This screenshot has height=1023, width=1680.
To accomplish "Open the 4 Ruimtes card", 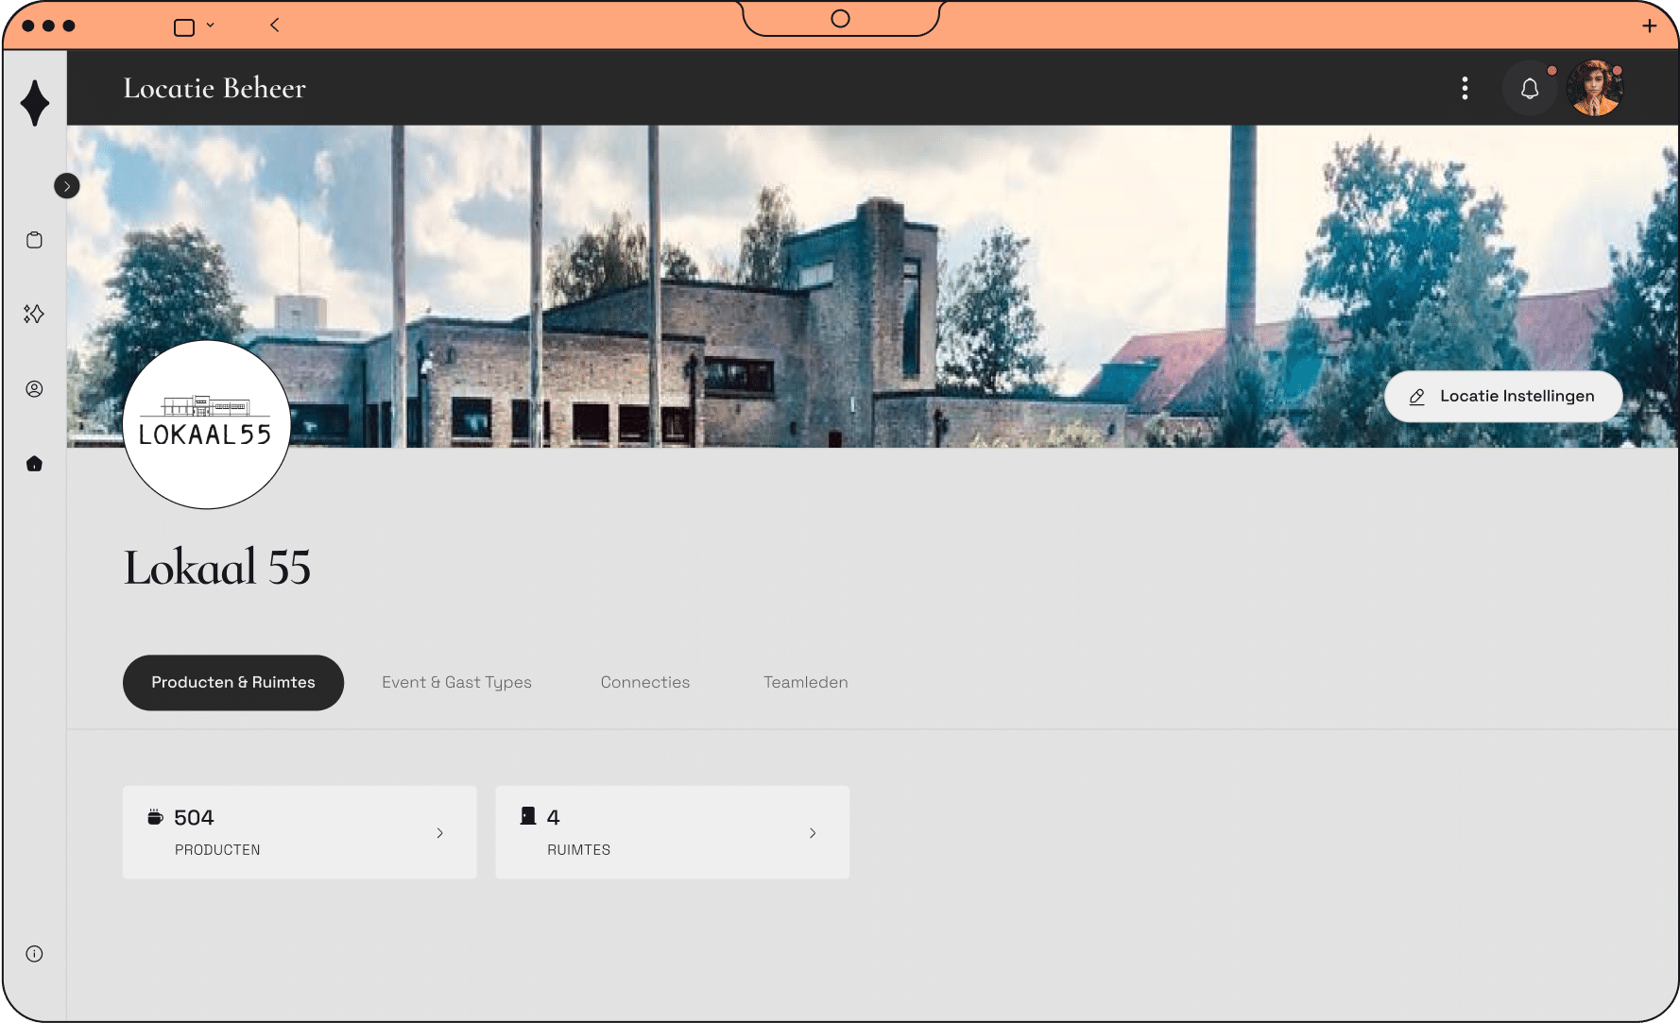I will 672,832.
